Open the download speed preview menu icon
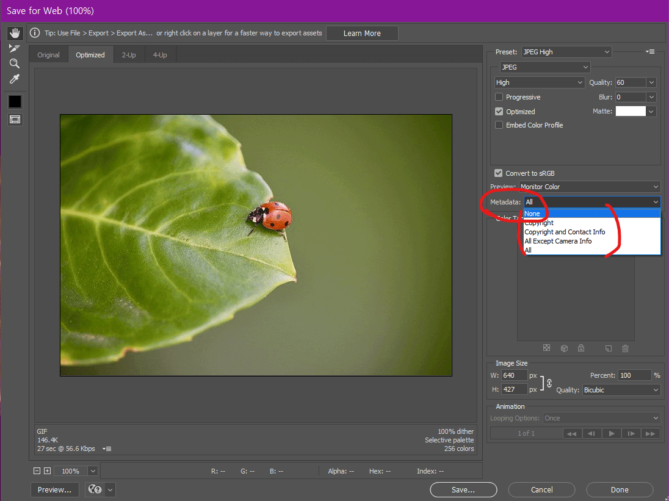This screenshot has height=501, width=669. pyautogui.click(x=107, y=449)
